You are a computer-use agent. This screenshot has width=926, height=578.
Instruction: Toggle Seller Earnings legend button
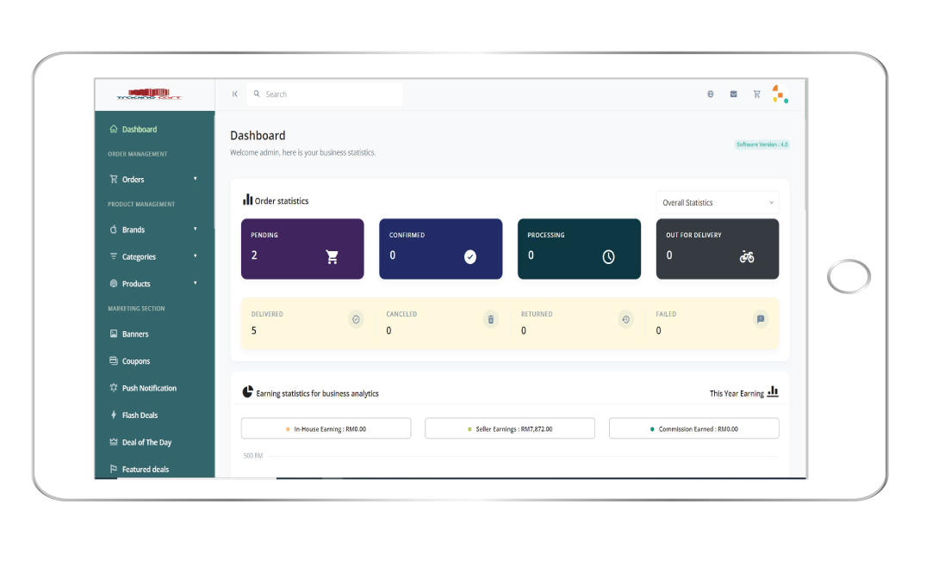point(510,428)
